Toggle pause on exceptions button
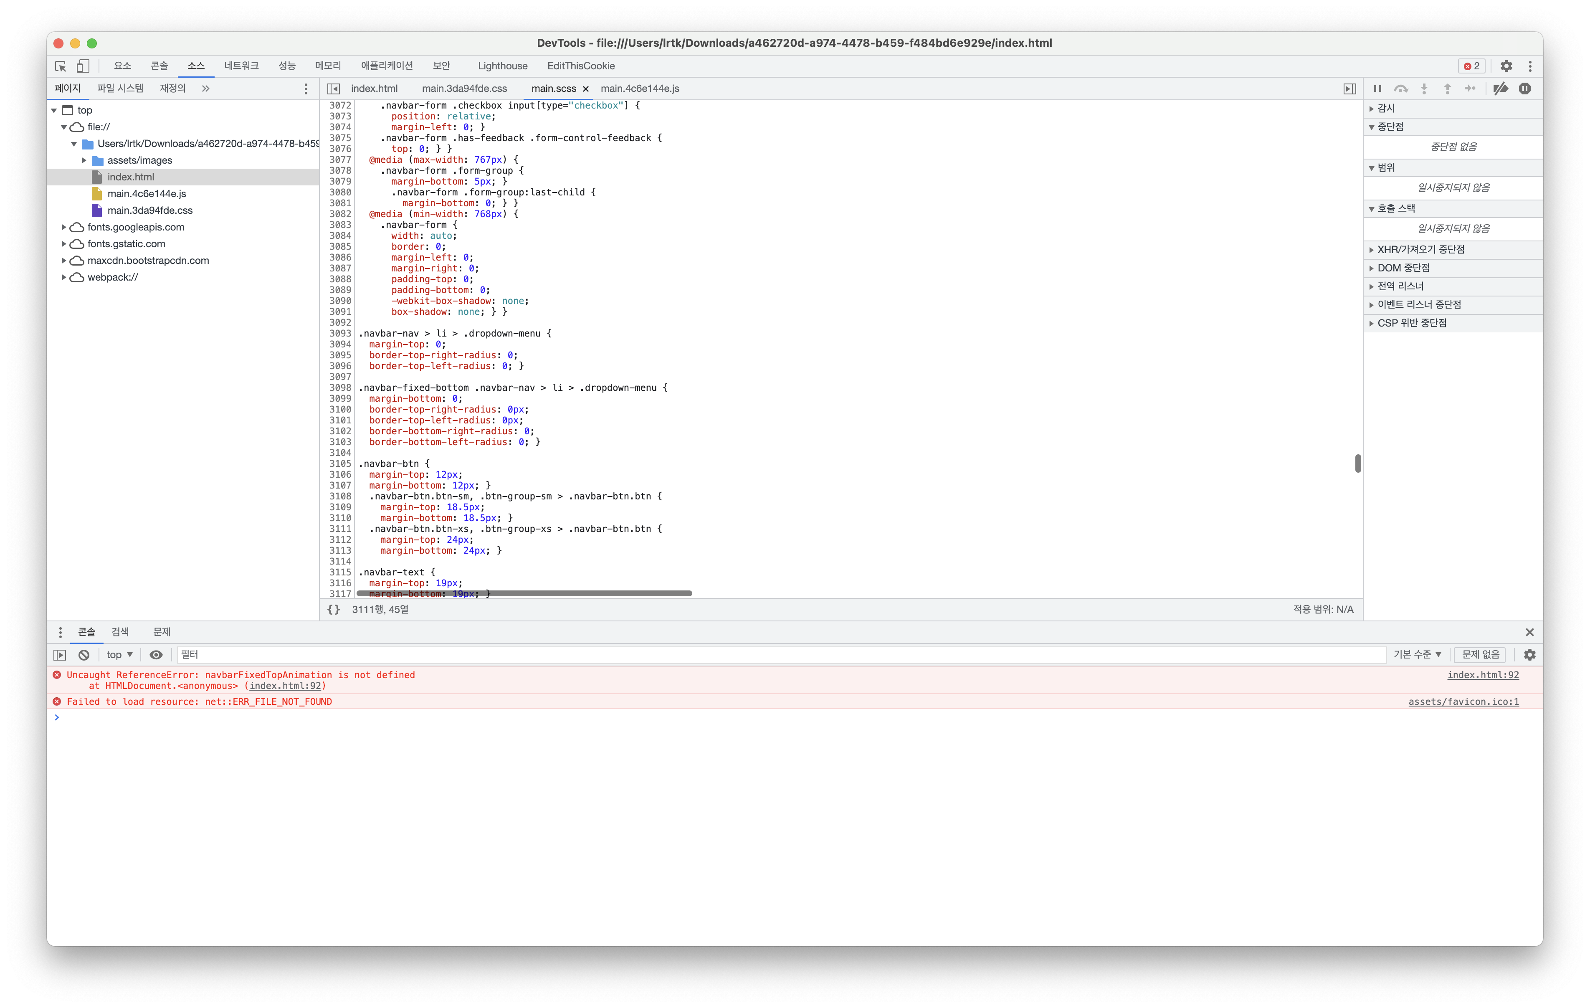The width and height of the screenshot is (1590, 1008). coord(1524,89)
